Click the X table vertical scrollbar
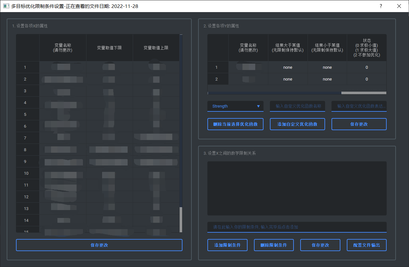The width and height of the screenshot is (409, 267). tap(181, 134)
